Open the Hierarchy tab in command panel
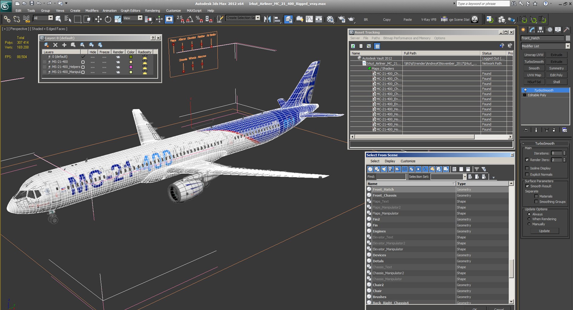Image resolution: width=573 pixels, height=310 pixels. [540, 30]
